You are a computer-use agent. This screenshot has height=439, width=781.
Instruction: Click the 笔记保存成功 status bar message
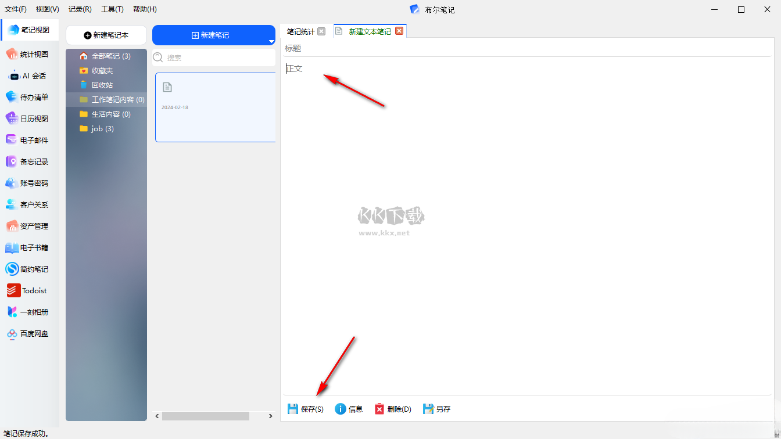point(26,433)
